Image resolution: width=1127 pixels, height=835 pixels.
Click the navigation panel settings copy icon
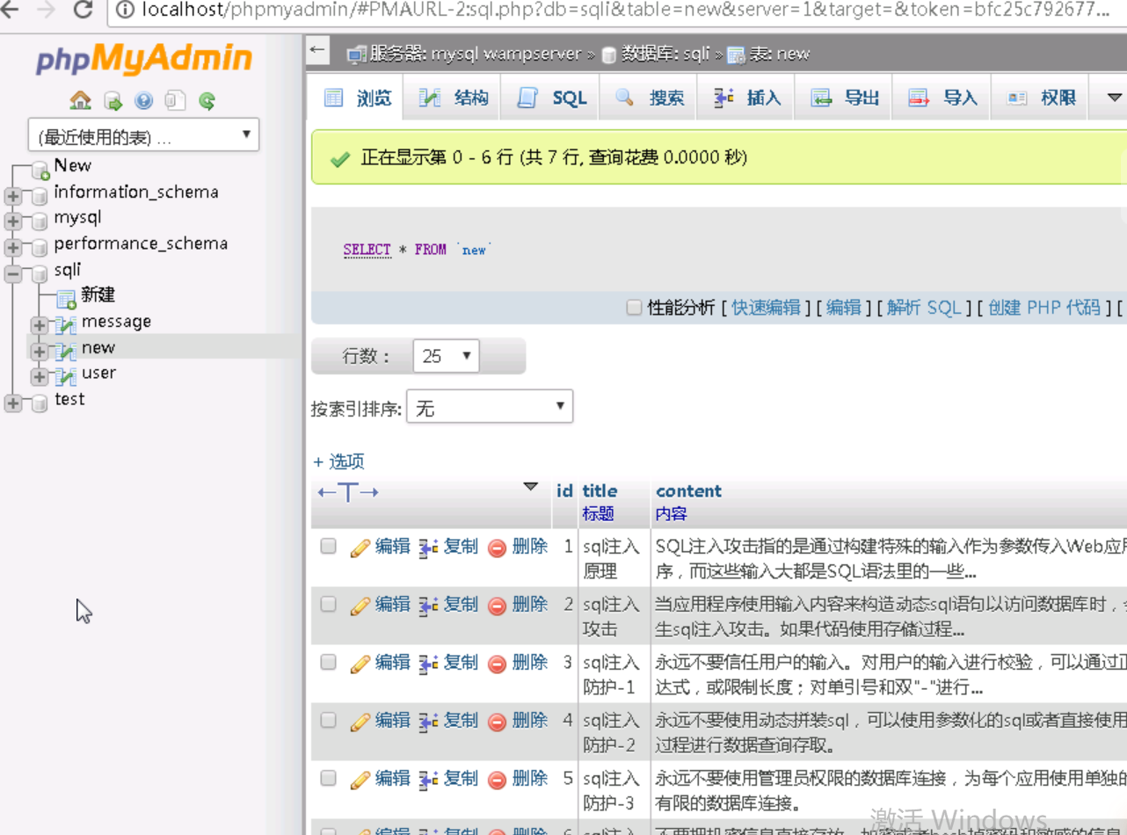(175, 101)
